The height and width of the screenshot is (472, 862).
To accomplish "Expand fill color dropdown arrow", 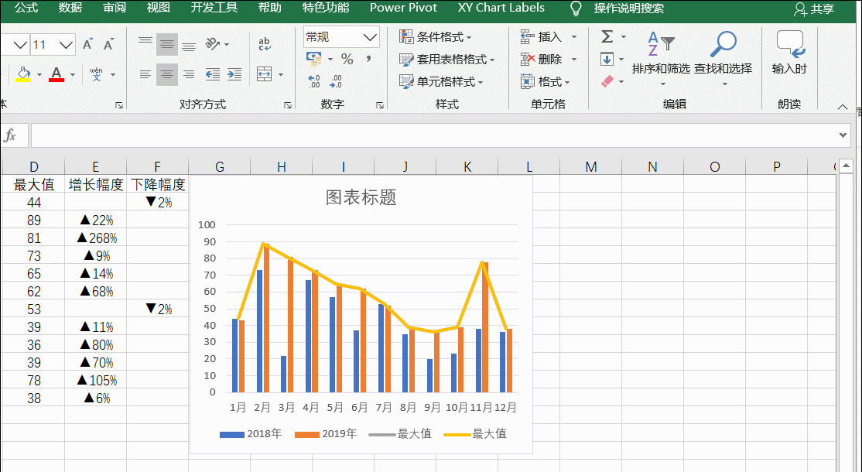I will click(39, 75).
